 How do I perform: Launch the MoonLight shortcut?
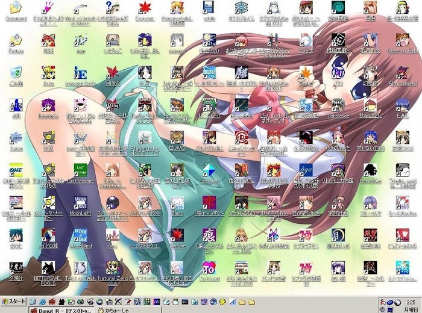(80, 203)
